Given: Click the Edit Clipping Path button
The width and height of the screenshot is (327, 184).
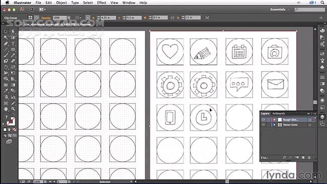Looking at the screenshot, I should coord(30,18).
